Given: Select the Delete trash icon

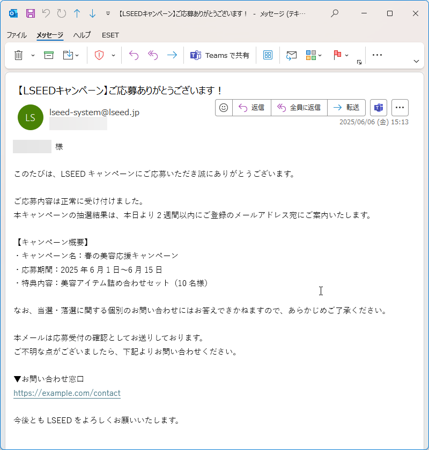Looking at the screenshot, I should click(20, 55).
